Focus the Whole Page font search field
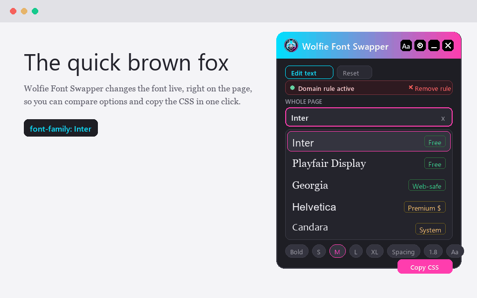 tap(369, 117)
